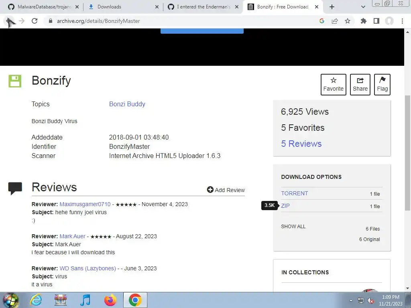Open the Windows Start orb
411x308 pixels.
coord(11,300)
